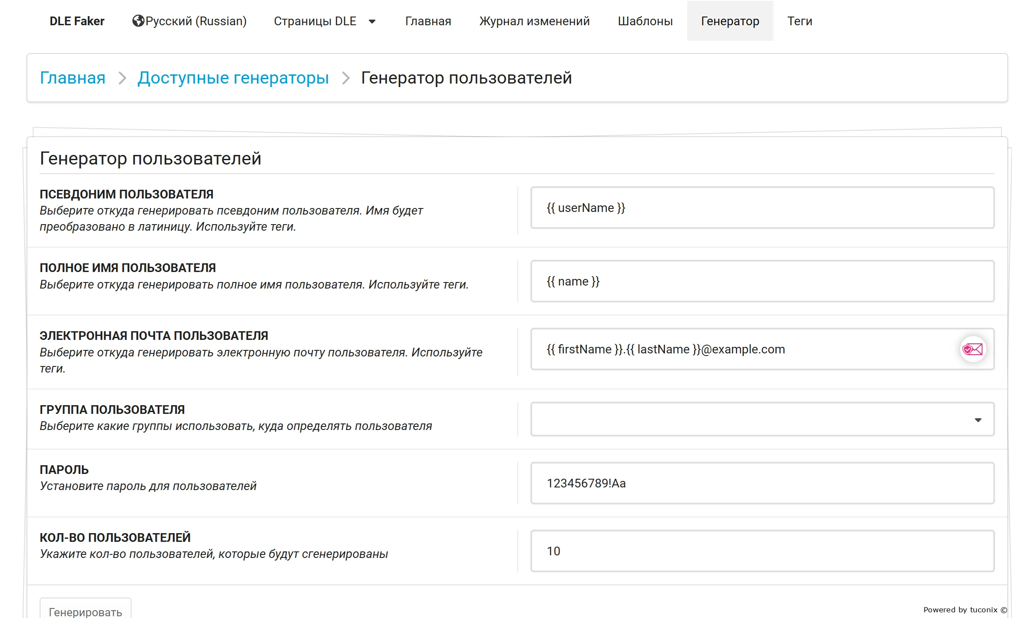Expand the Страницы DLE dropdown arrow

click(x=372, y=21)
